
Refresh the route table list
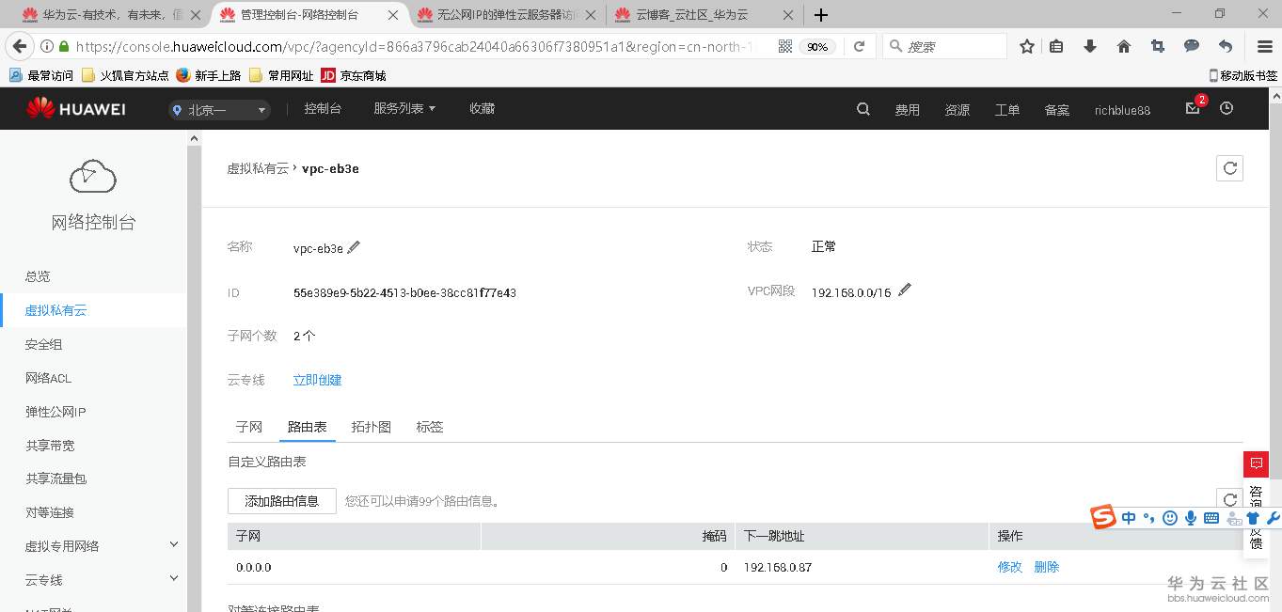click(1229, 499)
